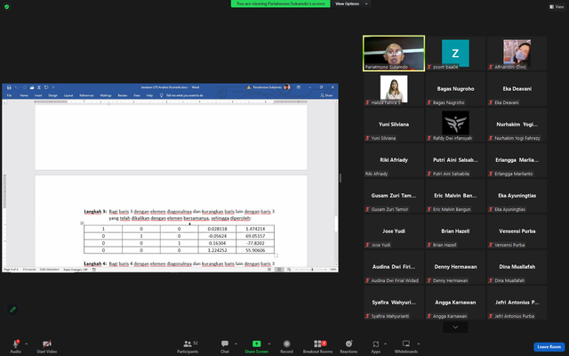Click the Leave Room button
The image size is (569, 356).
pos(549,346)
